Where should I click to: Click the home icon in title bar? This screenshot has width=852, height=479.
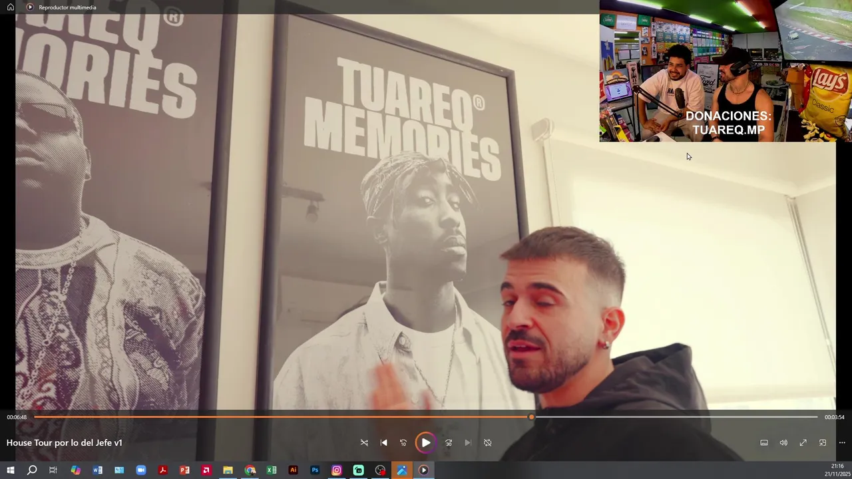[x=10, y=7]
